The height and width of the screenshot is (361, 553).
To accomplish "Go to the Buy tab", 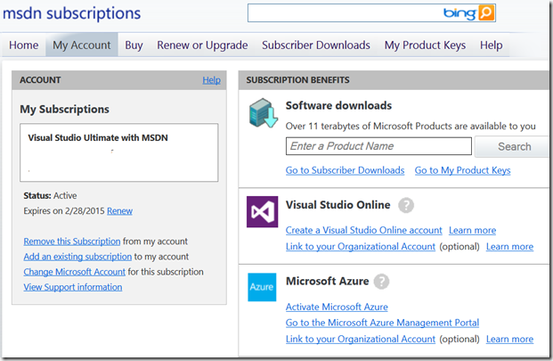I will pyautogui.click(x=134, y=45).
